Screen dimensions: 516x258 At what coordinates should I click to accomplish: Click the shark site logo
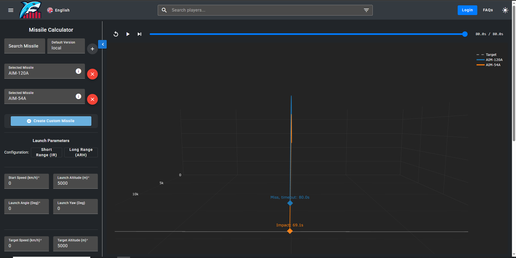coord(30,10)
